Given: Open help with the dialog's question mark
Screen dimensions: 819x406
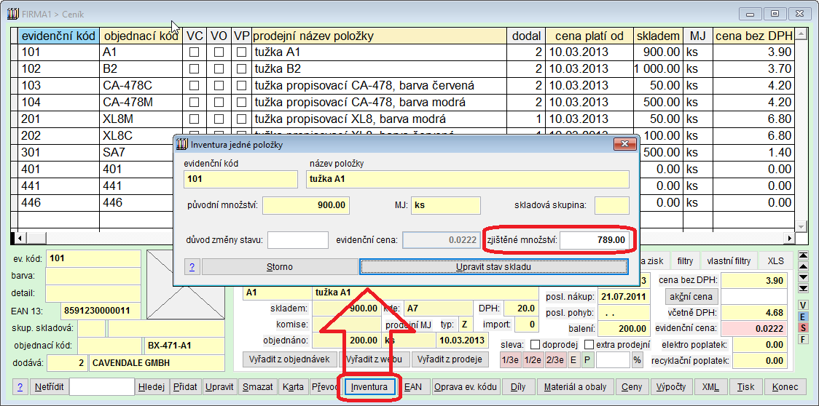Looking at the screenshot, I should [x=192, y=267].
